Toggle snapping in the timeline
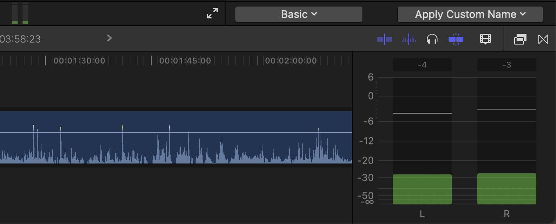Image resolution: width=556 pixels, height=224 pixels. coord(456,39)
